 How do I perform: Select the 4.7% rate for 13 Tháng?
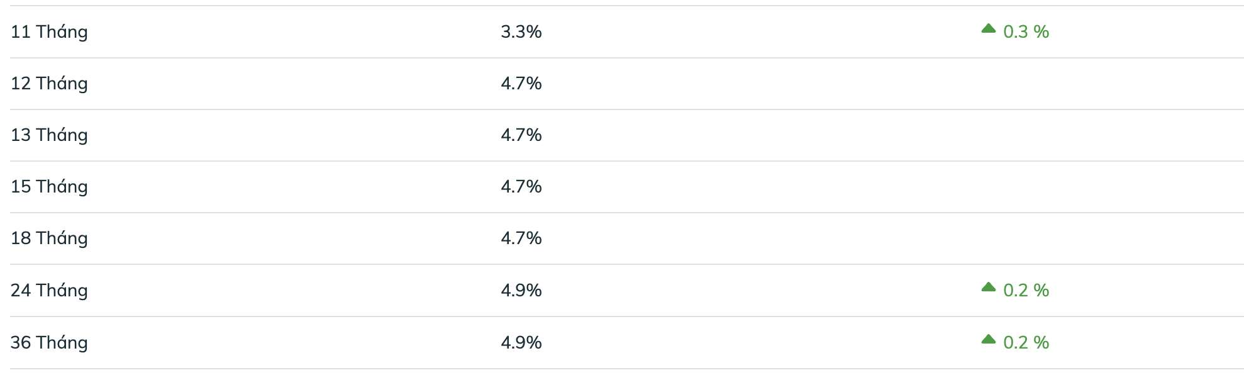(x=521, y=135)
